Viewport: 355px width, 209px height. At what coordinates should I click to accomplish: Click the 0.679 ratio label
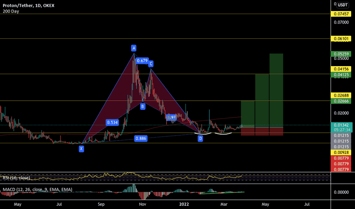(x=142, y=60)
